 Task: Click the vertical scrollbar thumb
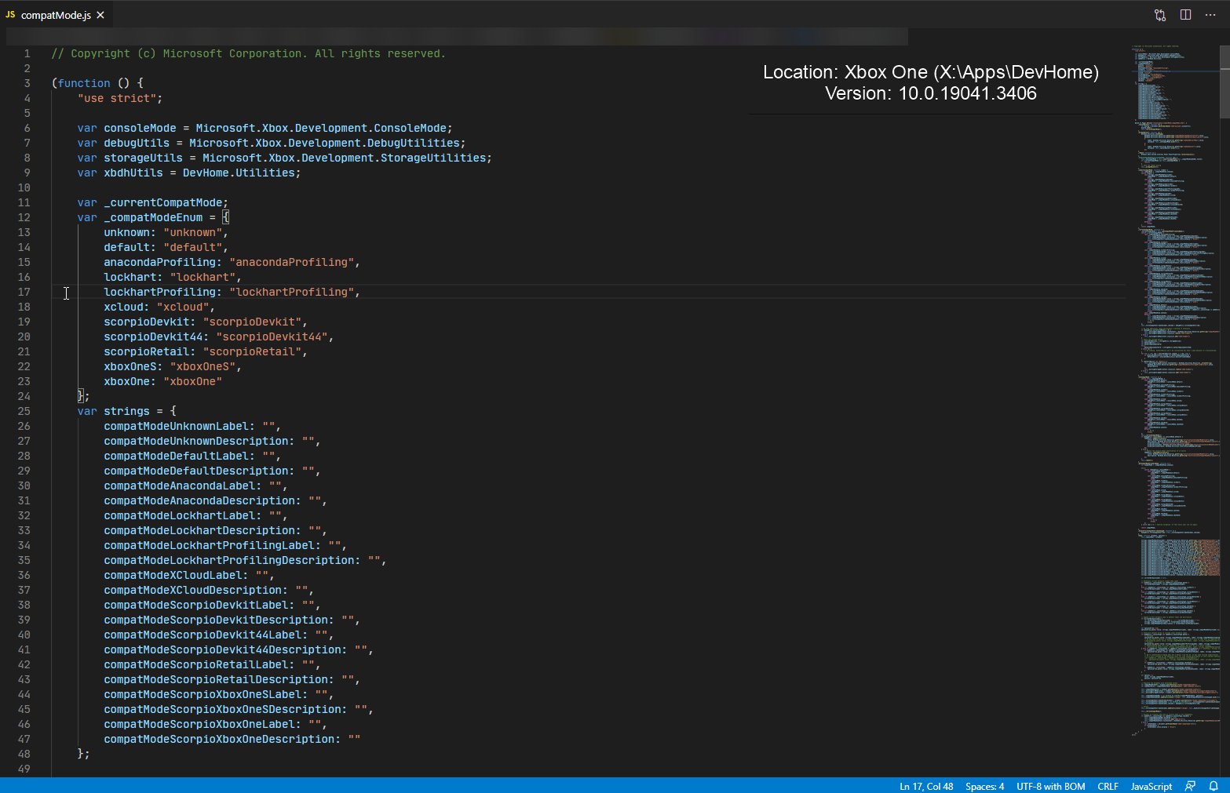point(1225,82)
